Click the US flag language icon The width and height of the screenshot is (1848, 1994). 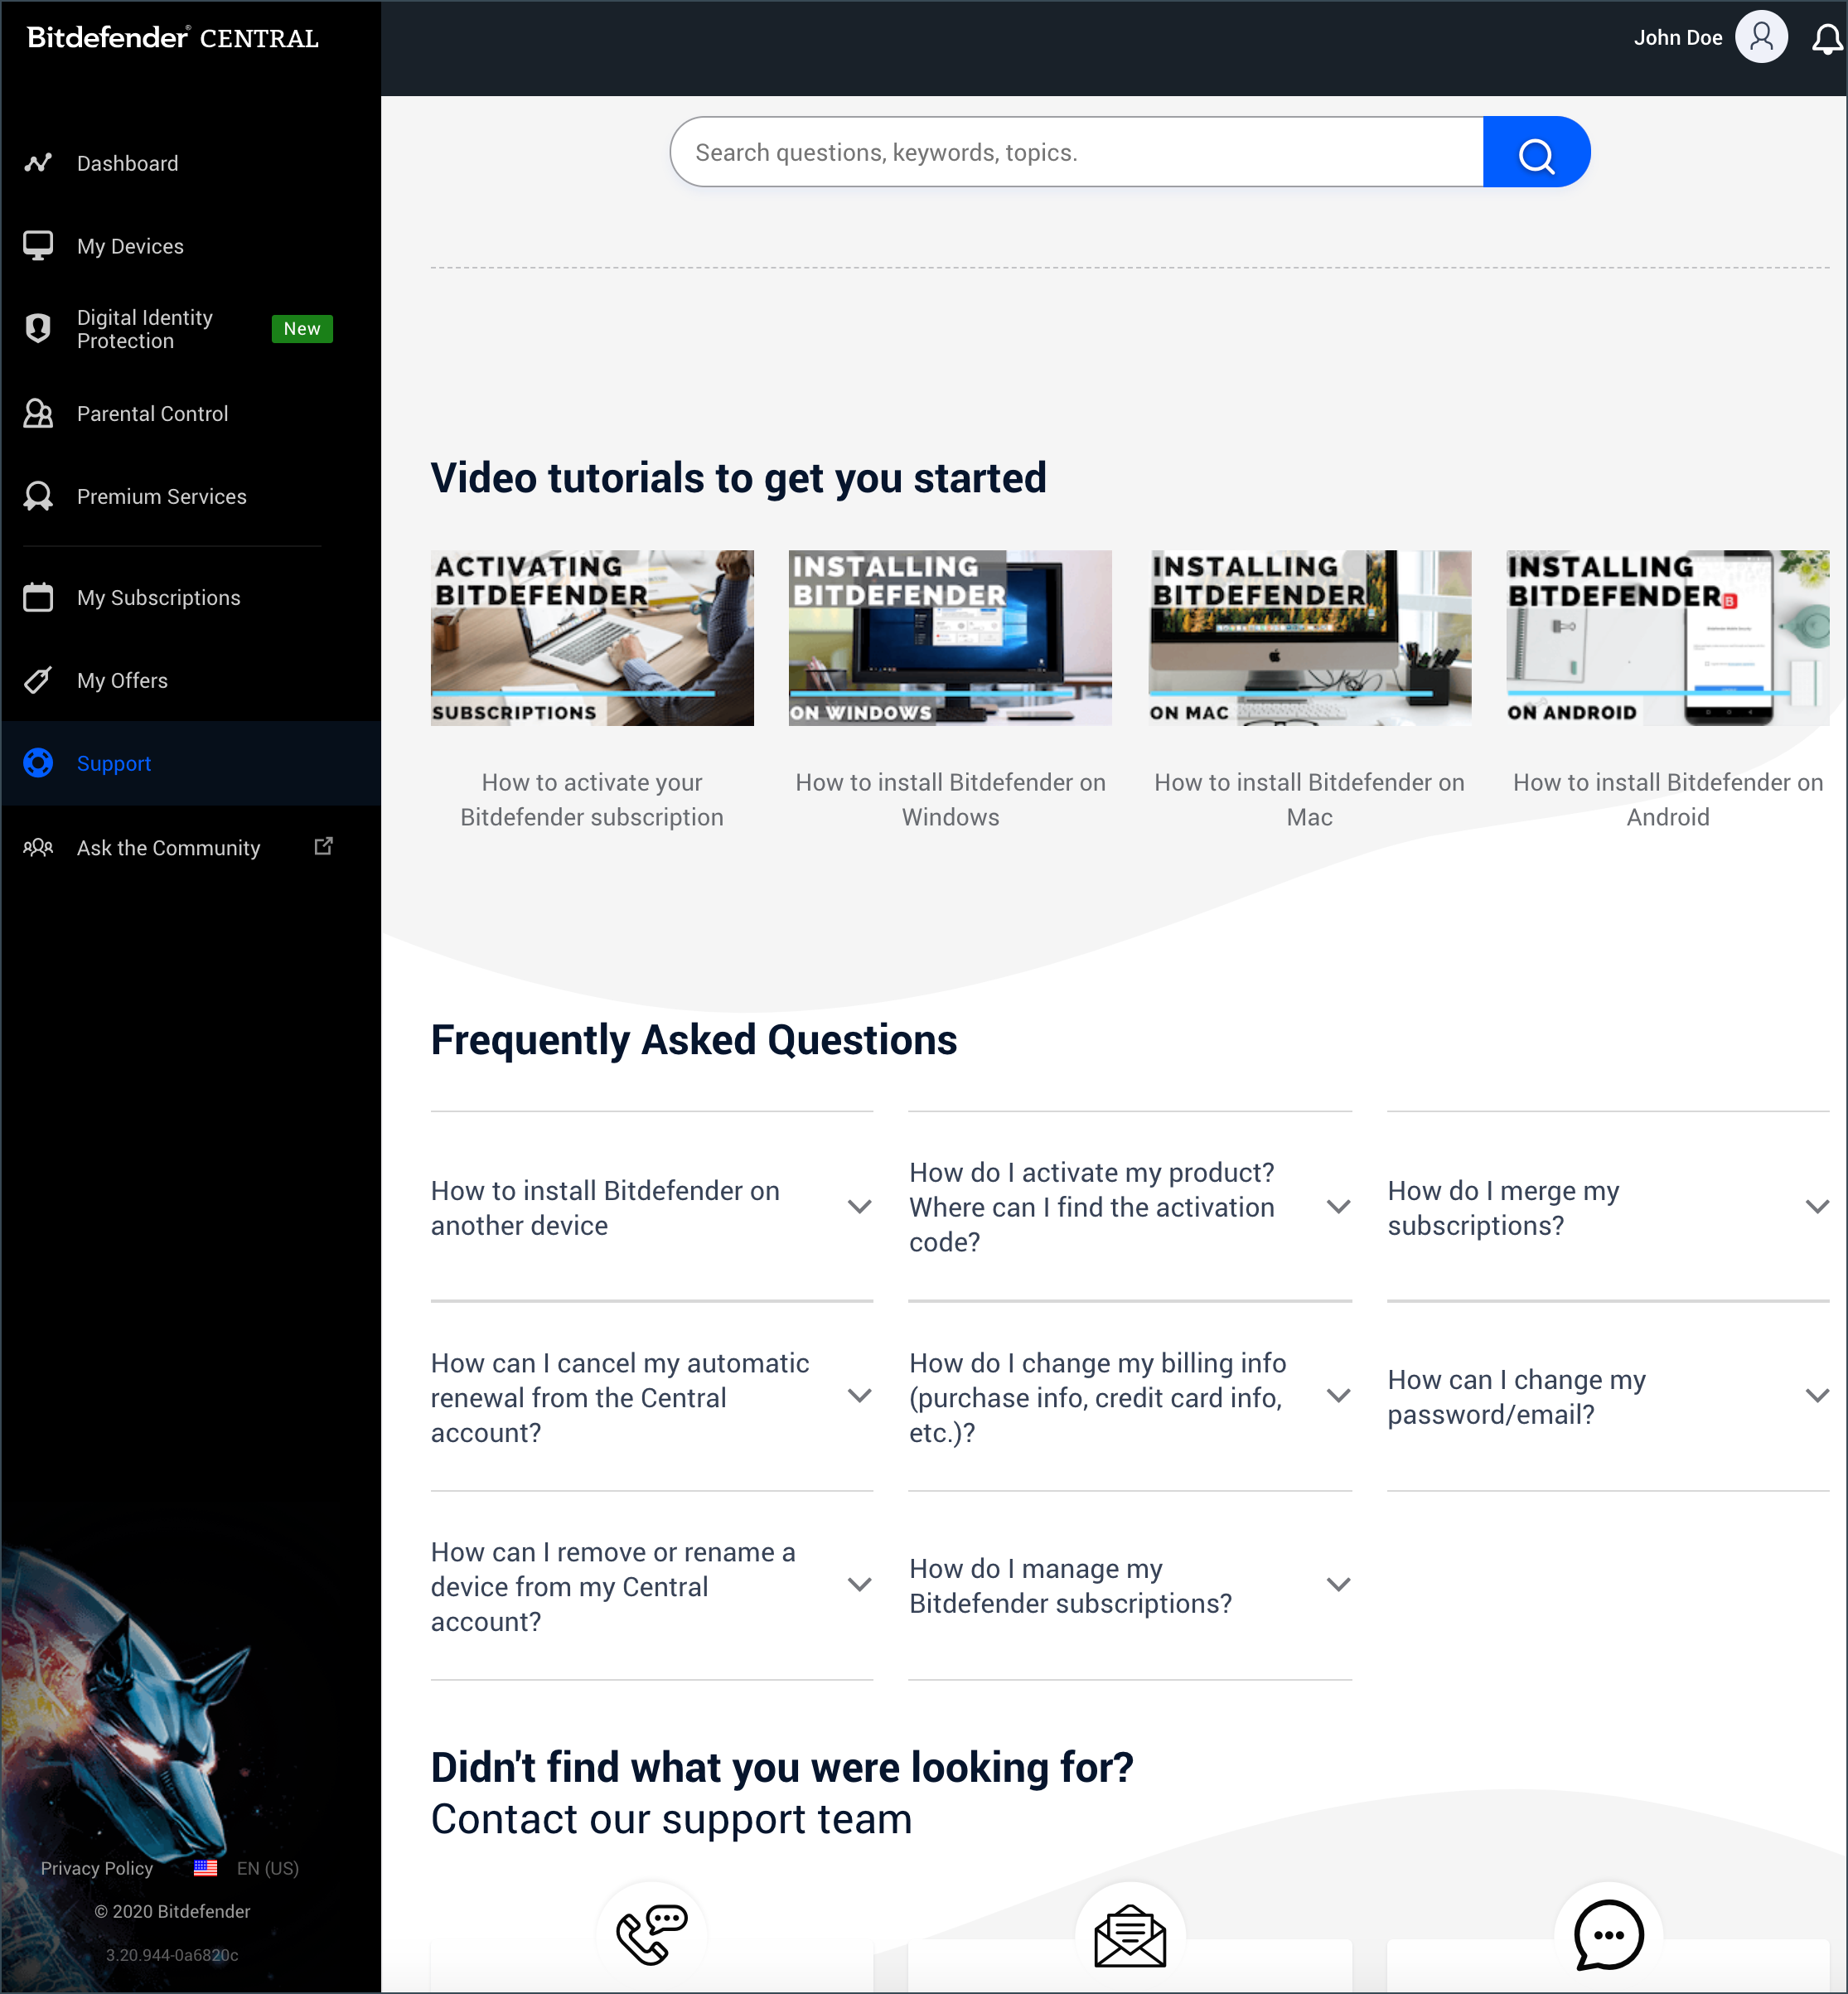pyautogui.click(x=206, y=1867)
